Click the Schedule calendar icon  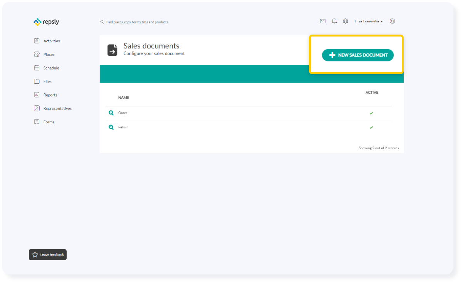37,68
